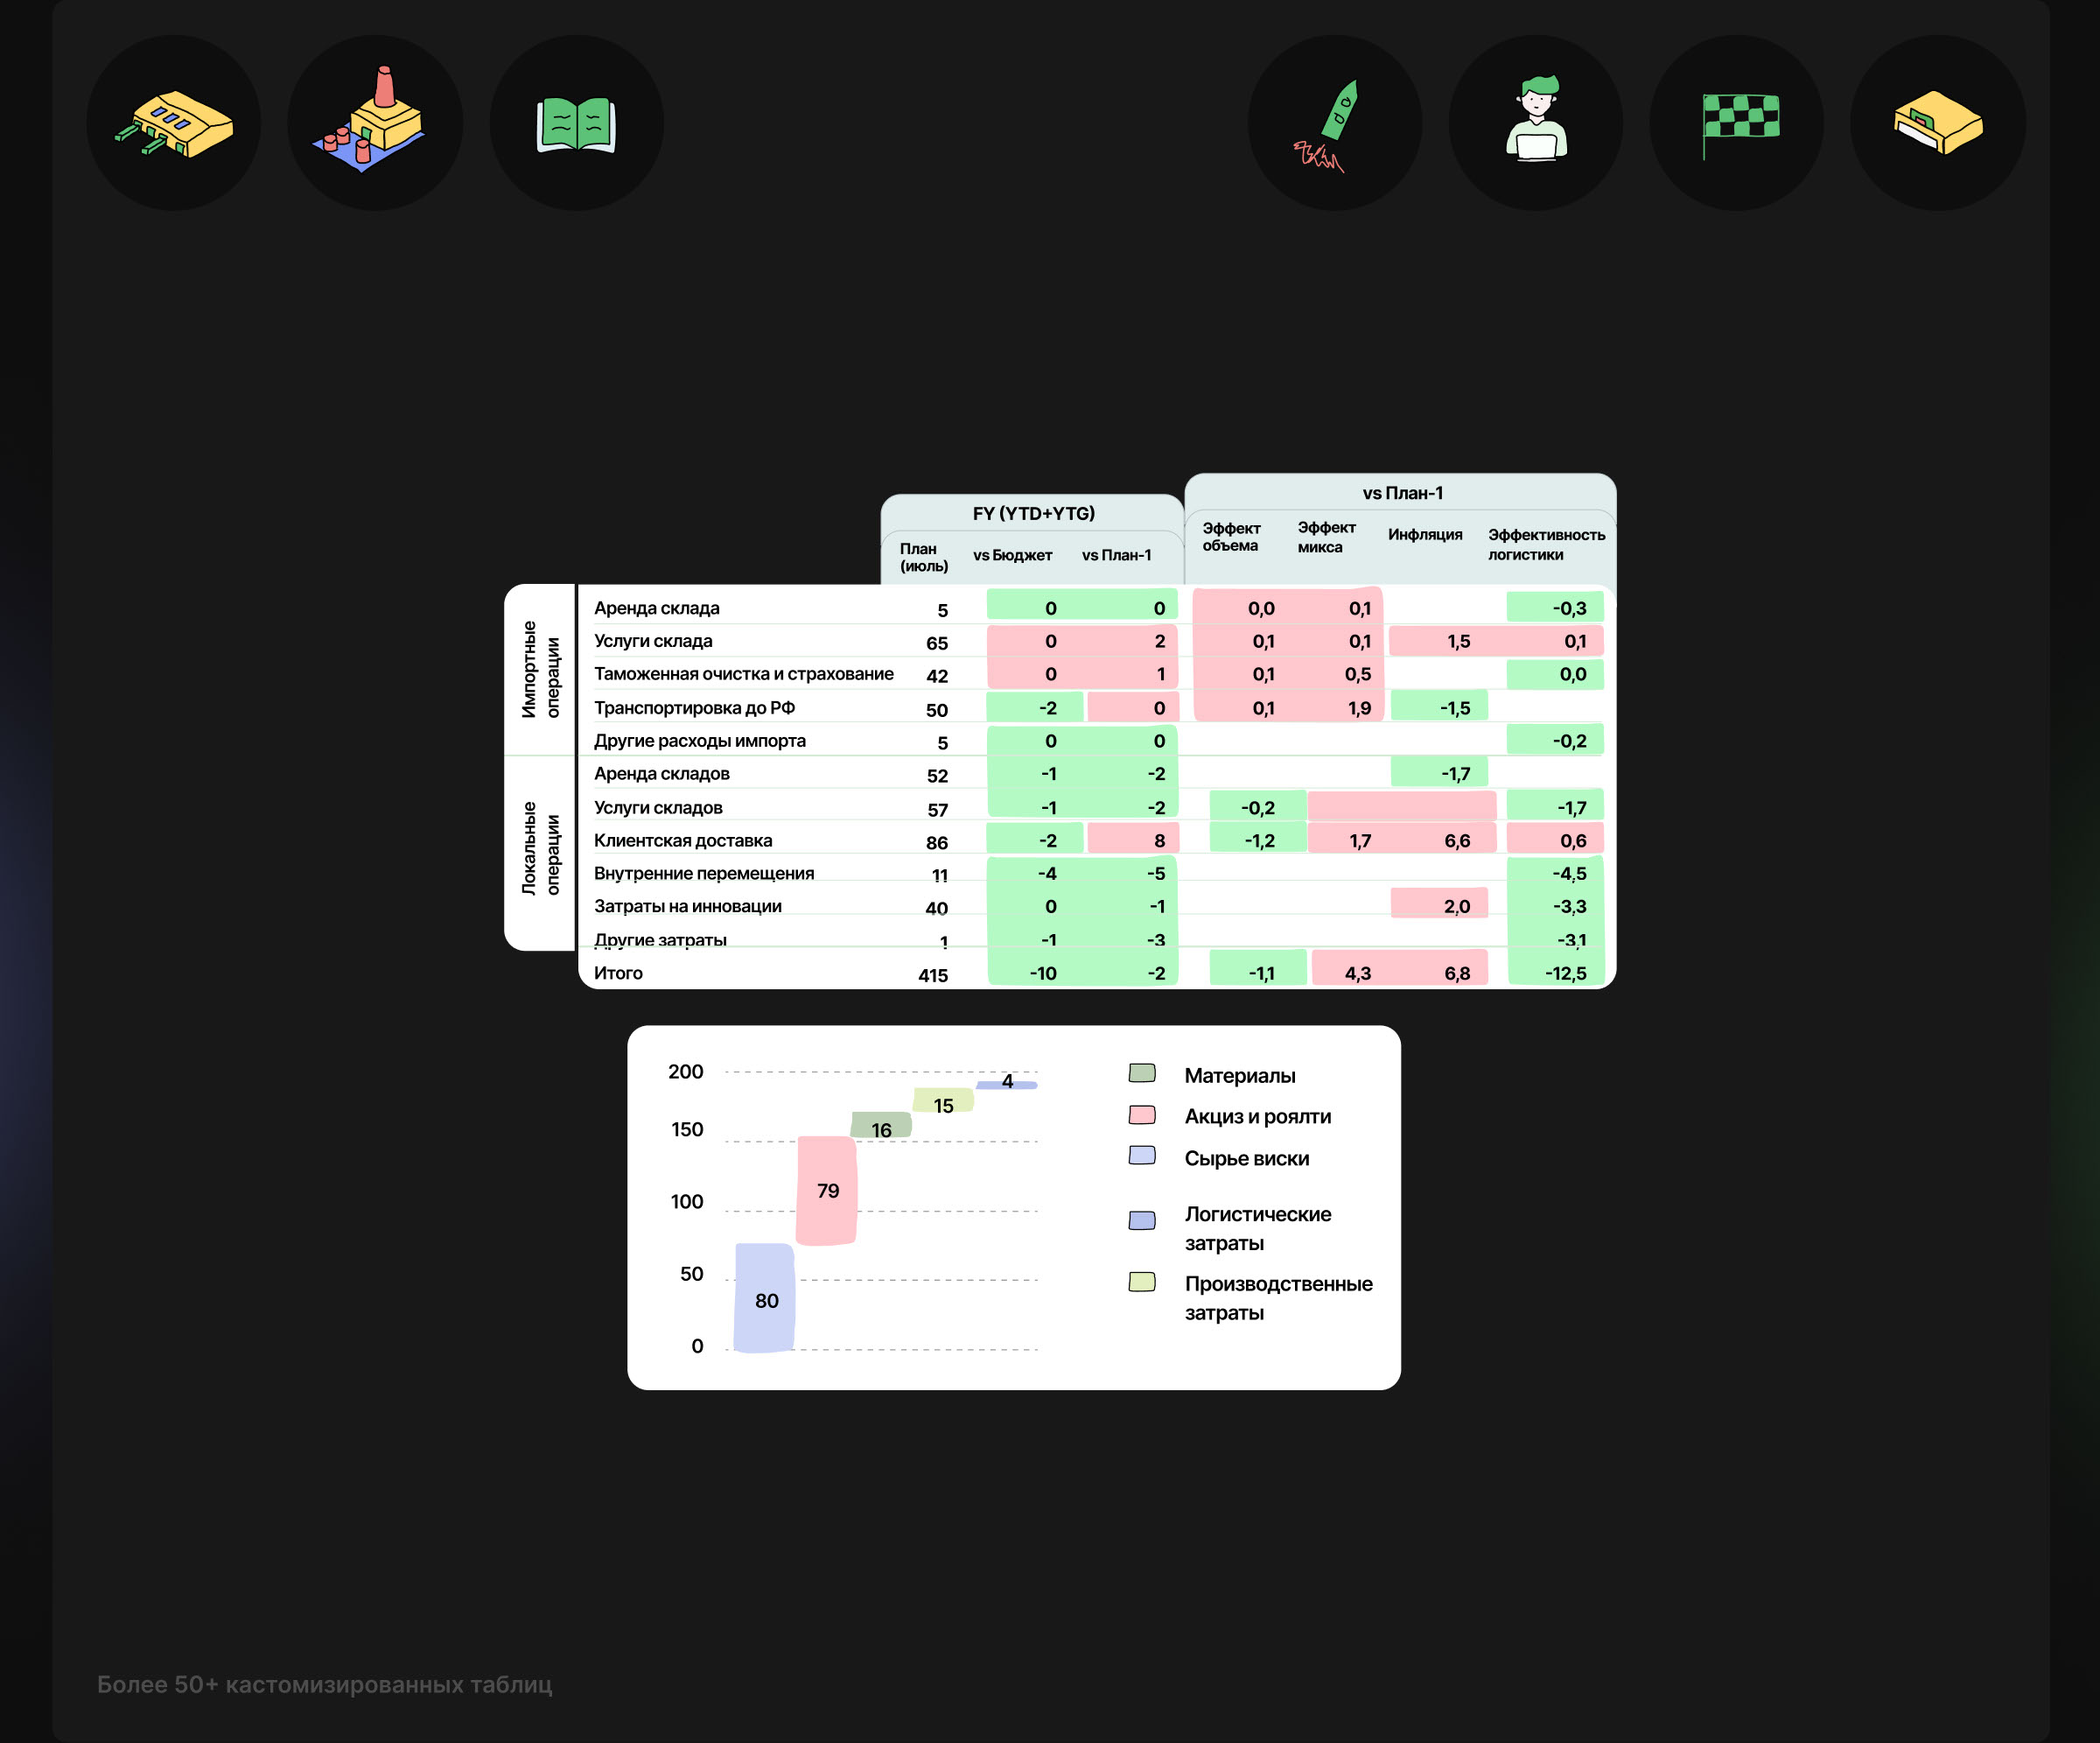Screen dimensions: 2100x1743
Task: Click the Производственные затраты legend swatch
Action: click(1142, 1282)
